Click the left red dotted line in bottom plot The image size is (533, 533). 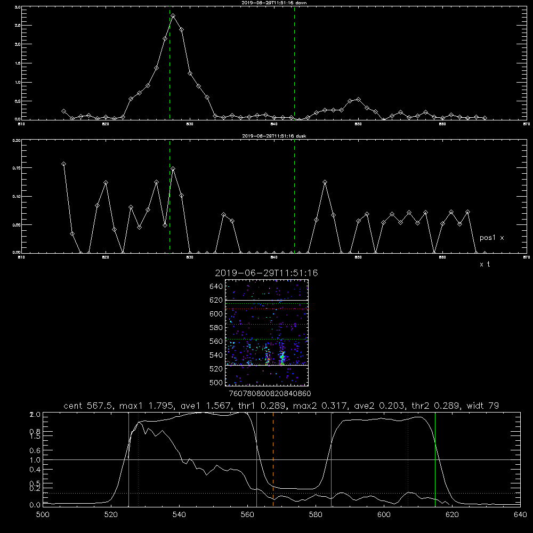[139, 459]
